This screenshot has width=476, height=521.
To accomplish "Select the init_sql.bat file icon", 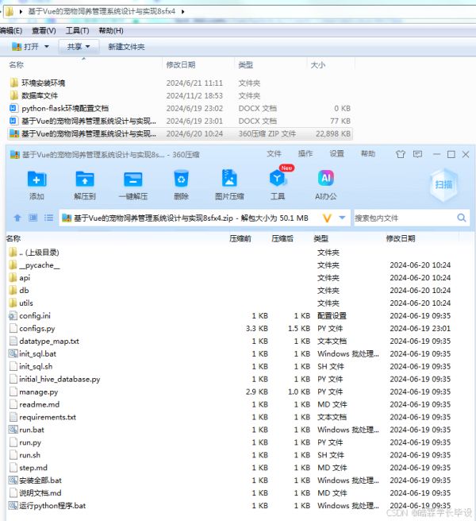I will coord(13,353).
